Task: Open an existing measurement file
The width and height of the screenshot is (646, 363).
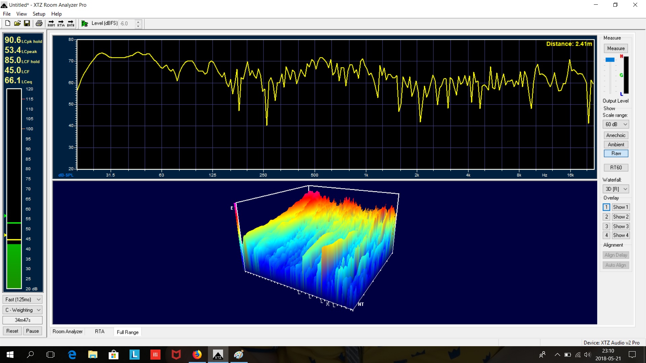Action: point(17,23)
